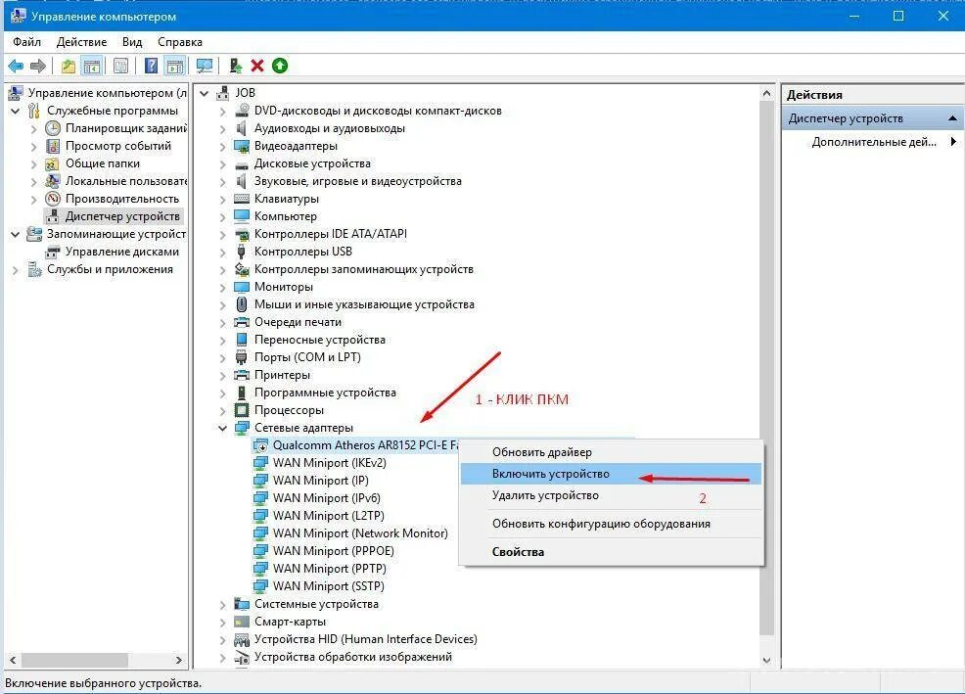Image resolution: width=965 pixels, height=694 pixels.
Task: Expand the Дисковые устройства node
Action: 223,163
